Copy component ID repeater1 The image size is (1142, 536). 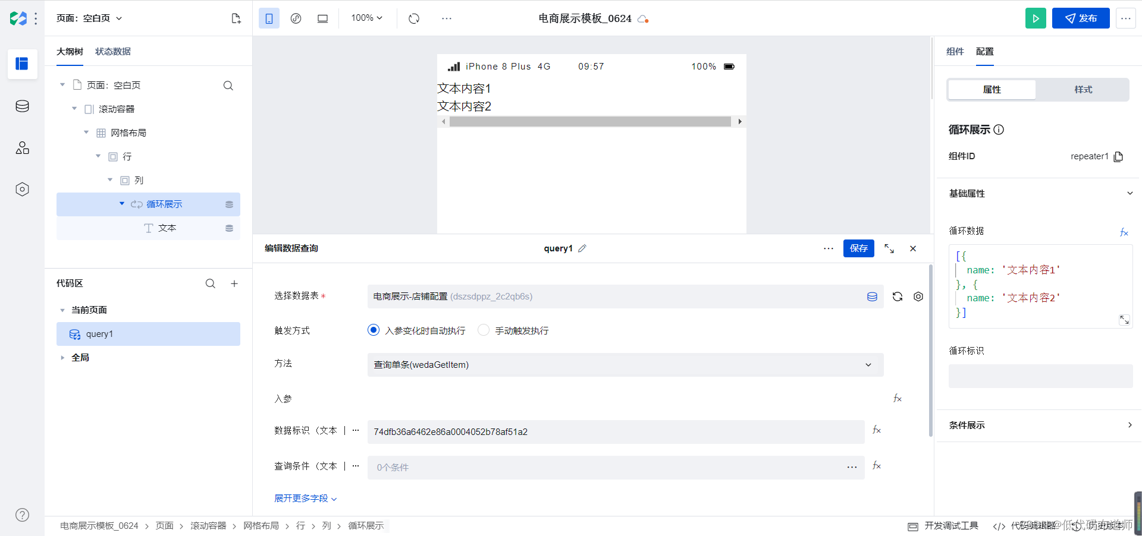tap(1118, 156)
